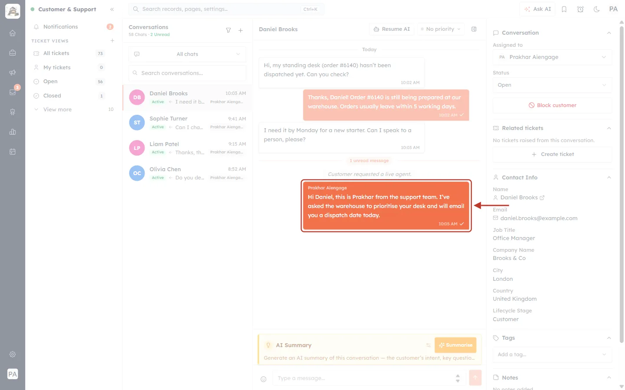This screenshot has height=390, width=625.
Task: Open the calendar icon in left rail
Action: point(13,152)
